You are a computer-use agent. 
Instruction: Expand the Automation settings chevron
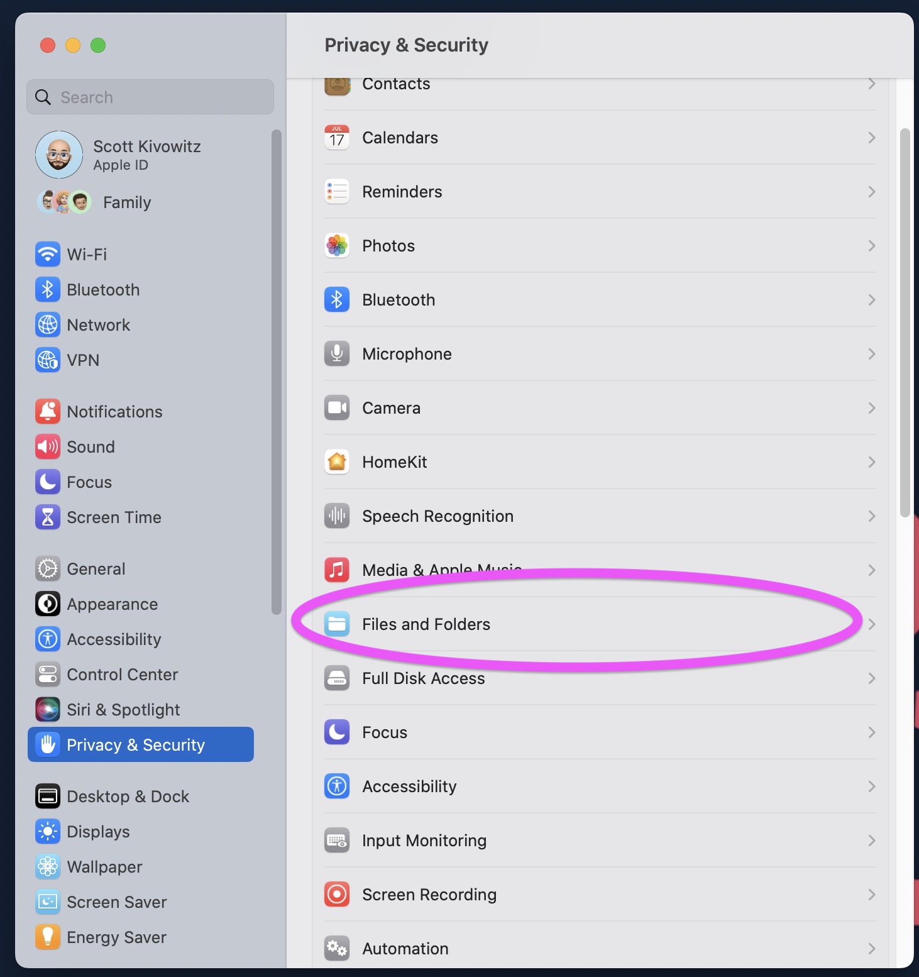point(871,948)
